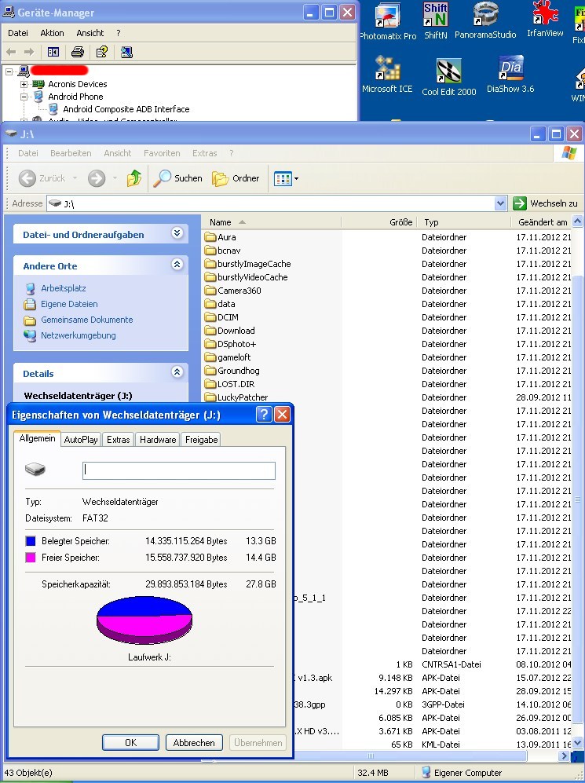Open the address bar dropdown
Screen dimensions: 585x783
501,203
